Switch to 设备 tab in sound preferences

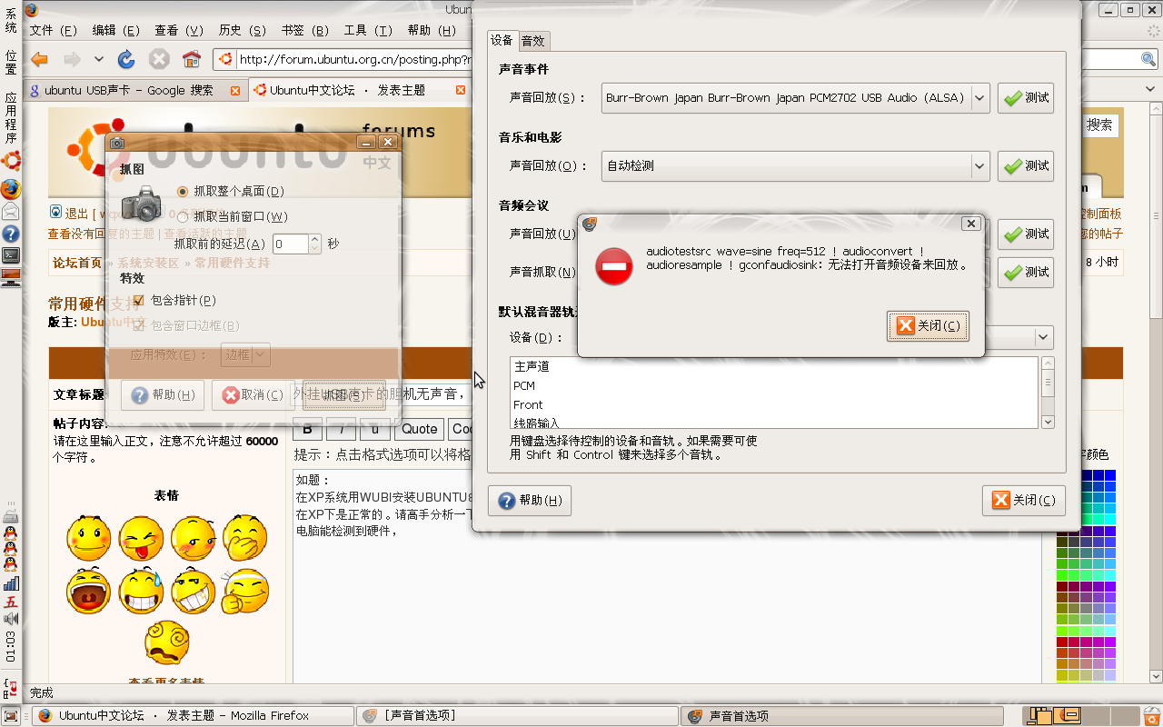(502, 40)
